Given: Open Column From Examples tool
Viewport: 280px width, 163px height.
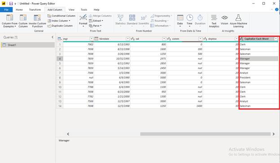Looking at the screenshot, I should tap(9, 21).
